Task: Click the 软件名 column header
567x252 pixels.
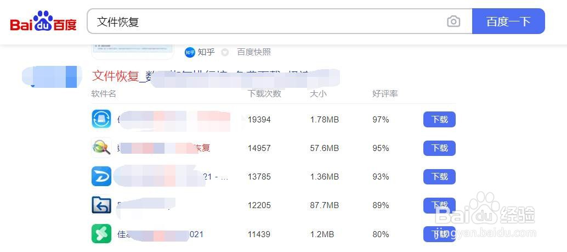Action: 104,94
